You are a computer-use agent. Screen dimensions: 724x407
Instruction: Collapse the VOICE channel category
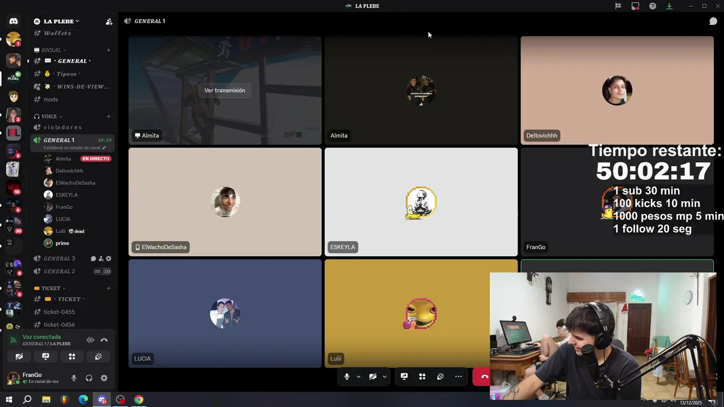tap(48, 116)
